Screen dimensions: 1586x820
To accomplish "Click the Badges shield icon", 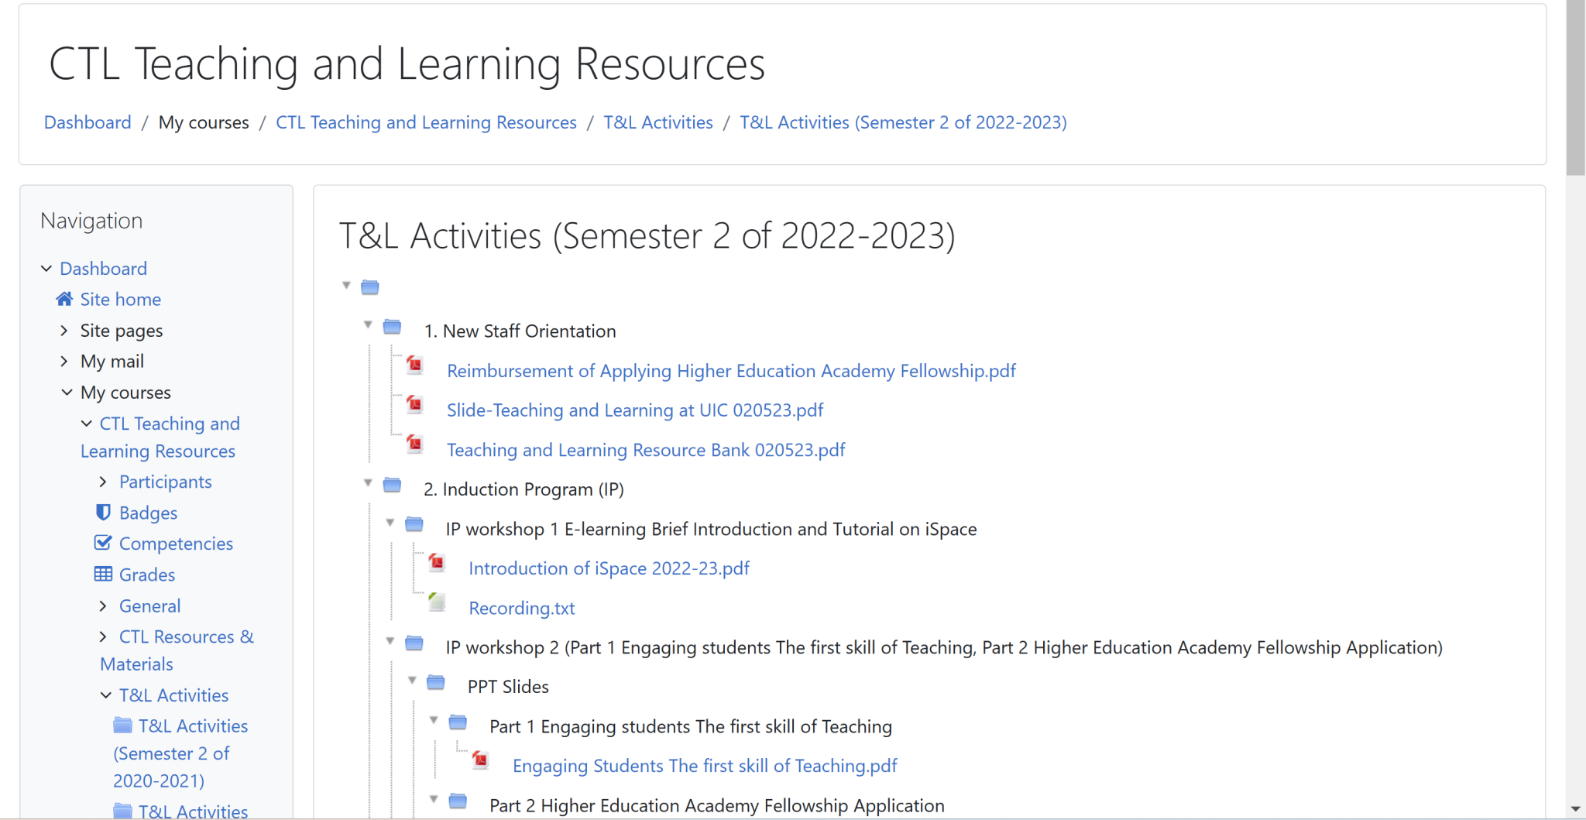I will pyautogui.click(x=103, y=513).
